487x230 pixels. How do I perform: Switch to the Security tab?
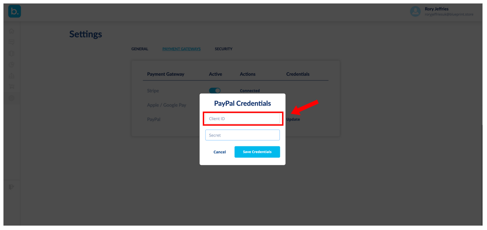(224, 49)
